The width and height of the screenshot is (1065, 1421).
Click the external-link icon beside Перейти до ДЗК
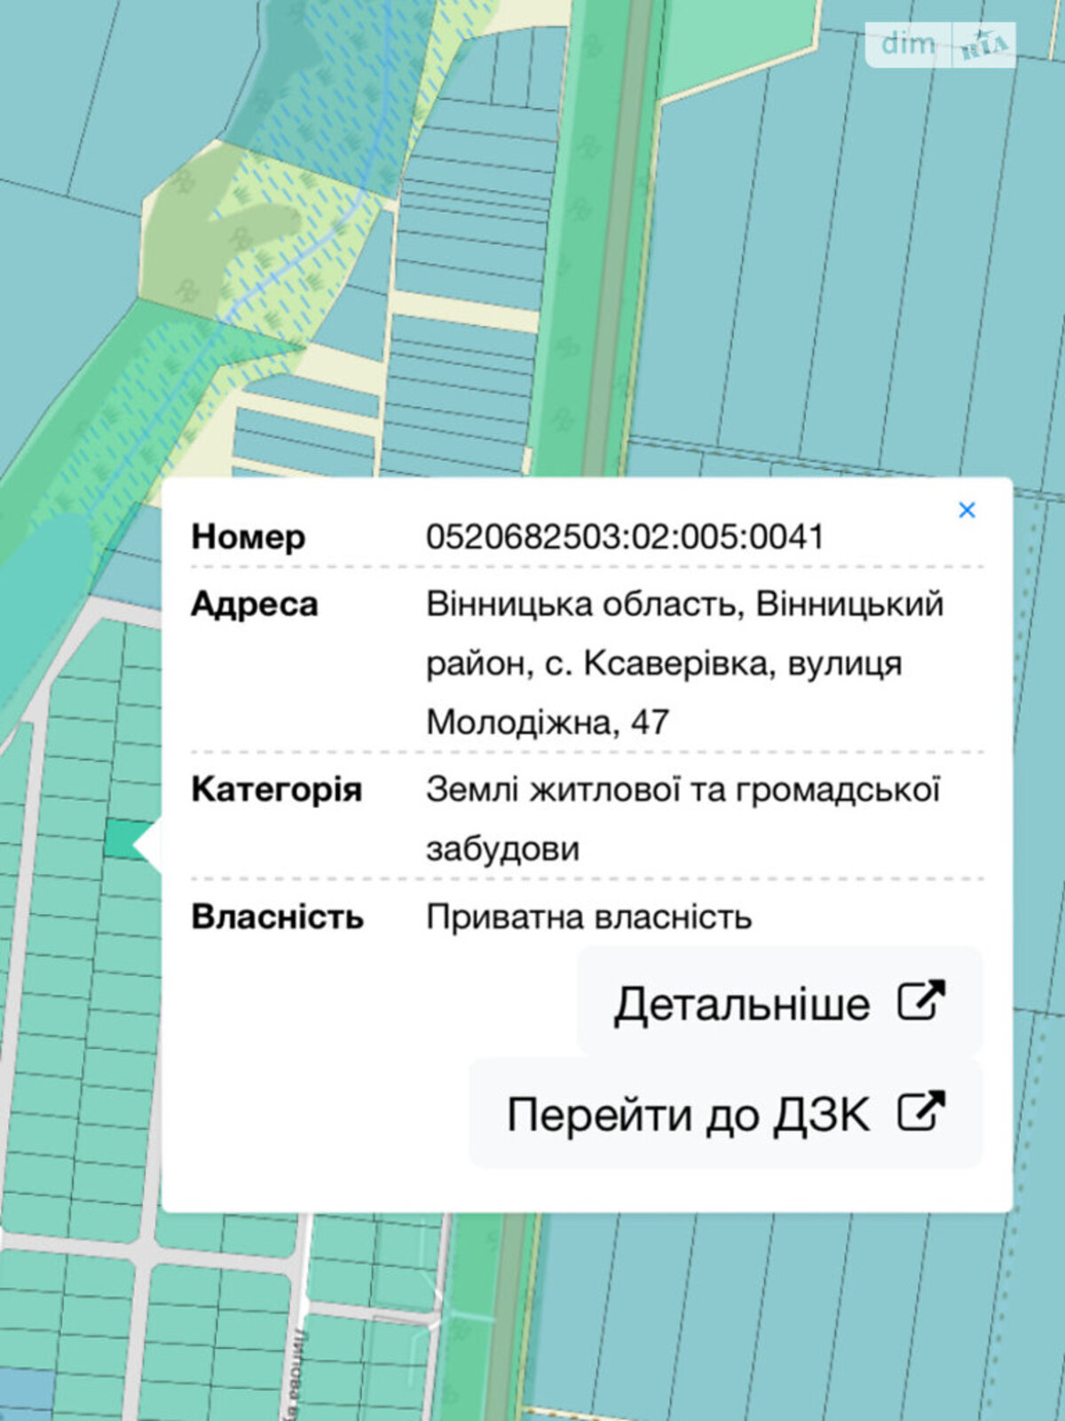(921, 1112)
